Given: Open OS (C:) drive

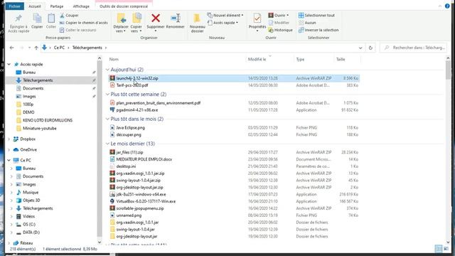Looking at the screenshot, I should click(x=29, y=225).
